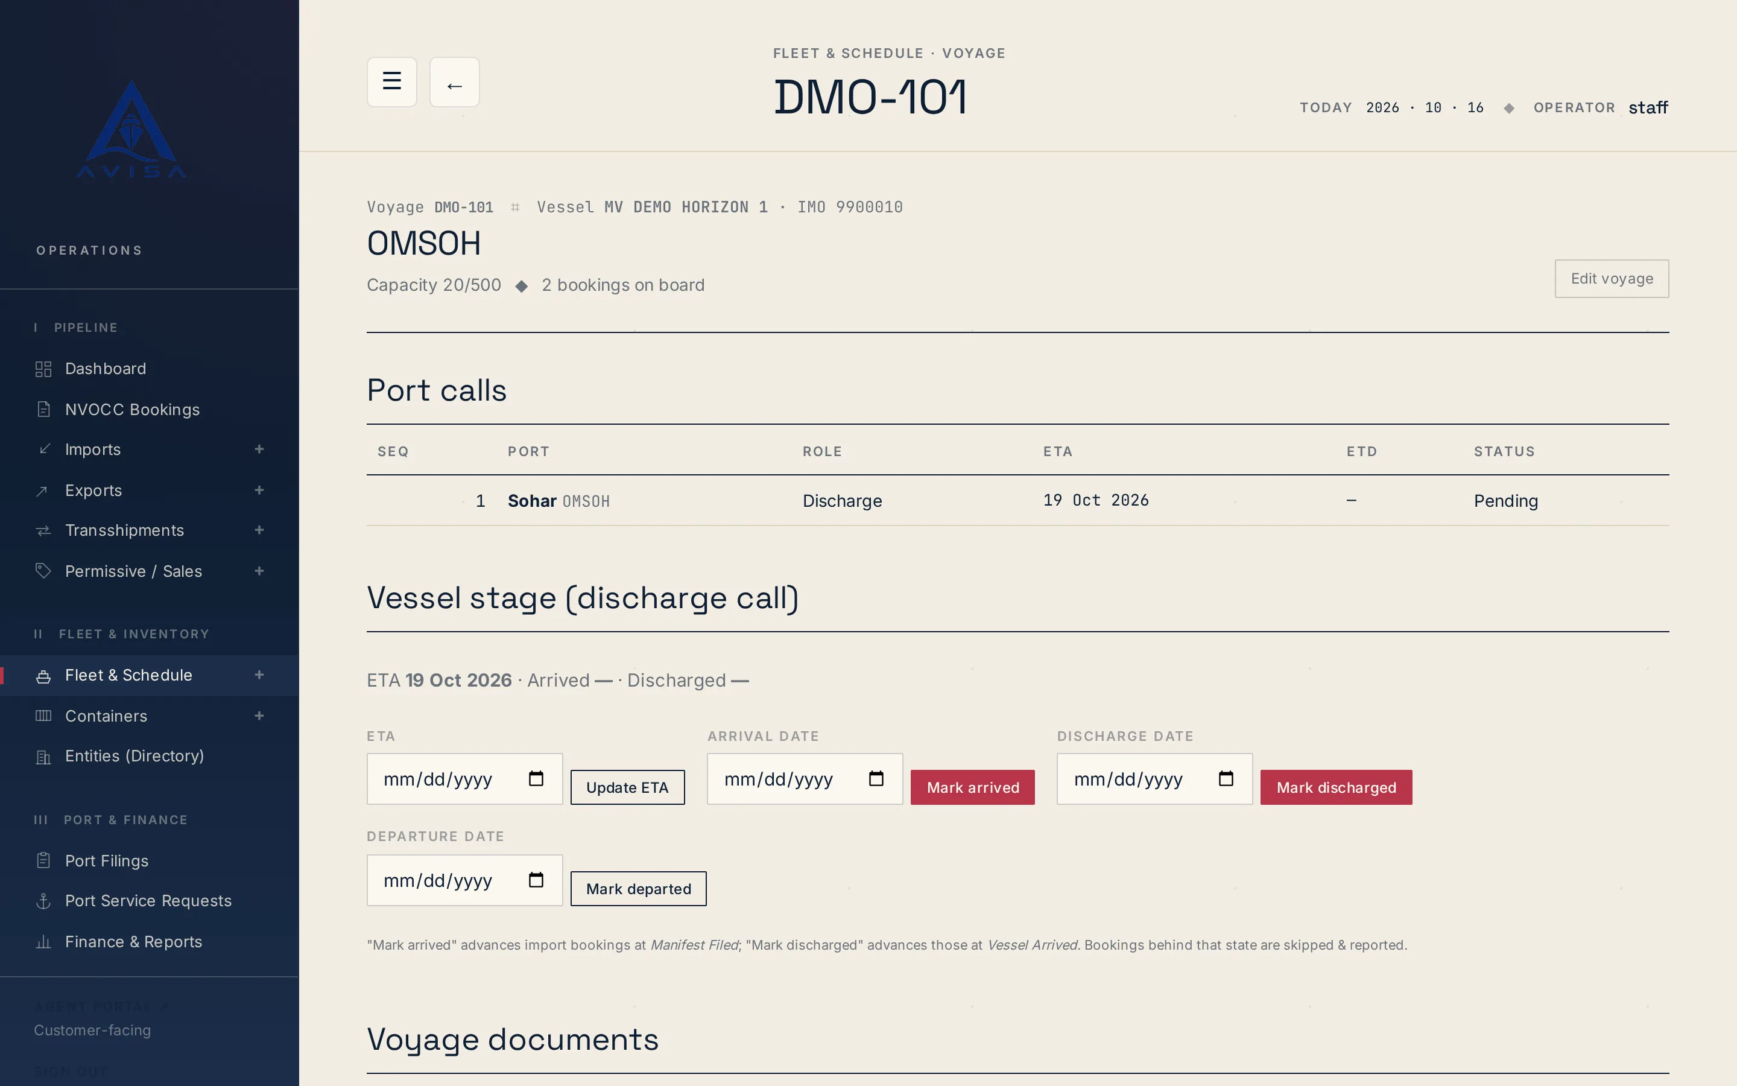Click the Transshipments swap icon
This screenshot has height=1086, width=1737.
(43, 531)
